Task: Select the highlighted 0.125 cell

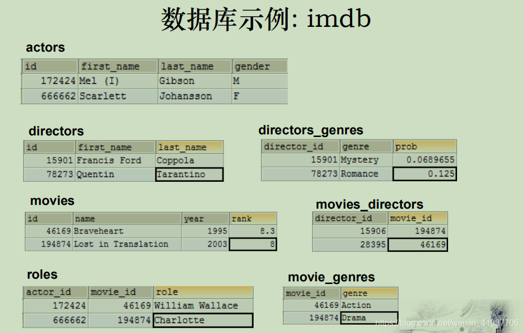Action: tap(425, 174)
